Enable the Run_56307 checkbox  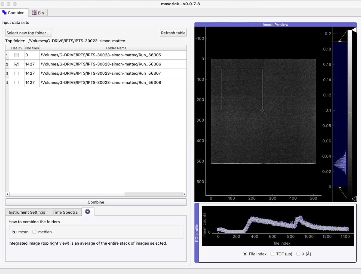[17, 73]
